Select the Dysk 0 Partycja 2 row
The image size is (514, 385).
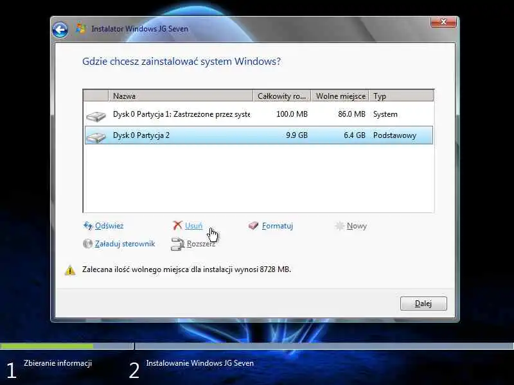click(x=259, y=135)
